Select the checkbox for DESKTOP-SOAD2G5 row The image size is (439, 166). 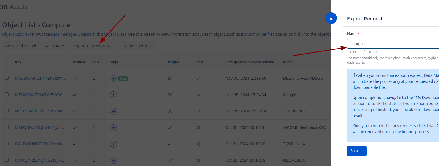[x=7, y=78]
